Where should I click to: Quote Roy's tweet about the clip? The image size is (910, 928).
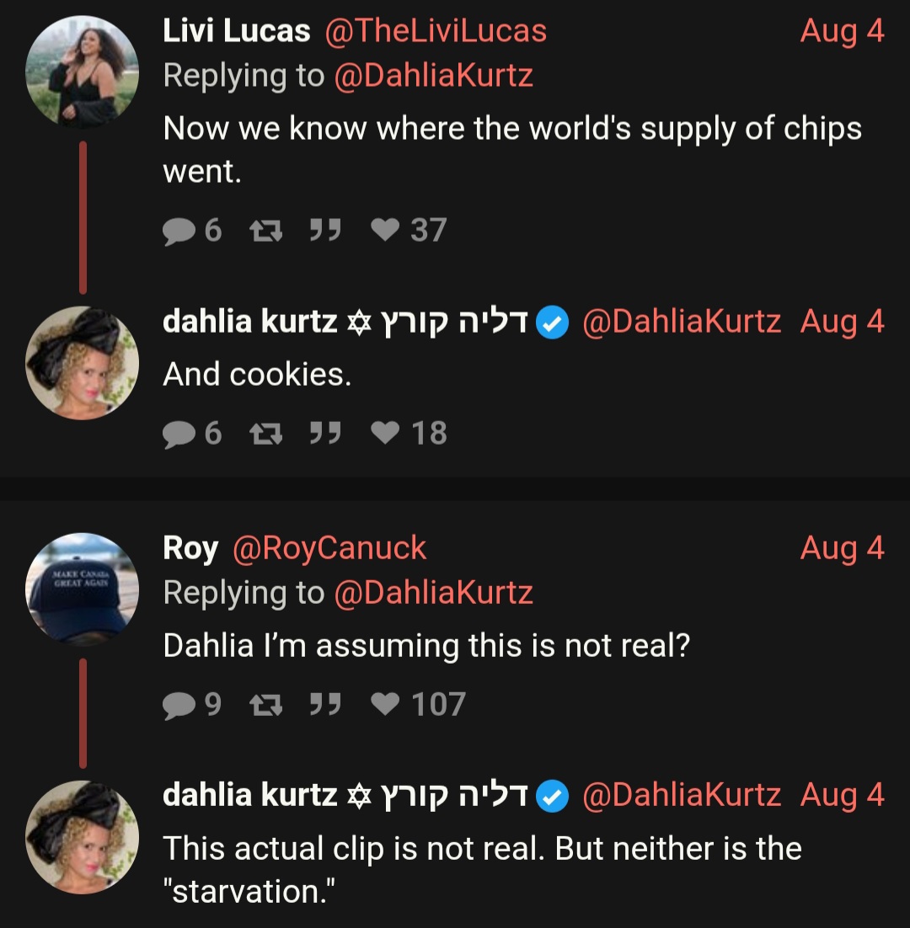(324, 704)
